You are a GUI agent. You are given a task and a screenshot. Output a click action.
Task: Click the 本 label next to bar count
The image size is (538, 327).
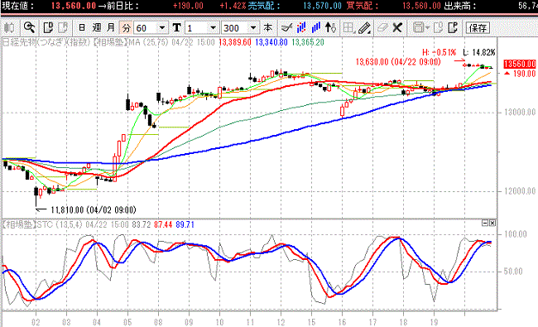(x=268, y=27)
